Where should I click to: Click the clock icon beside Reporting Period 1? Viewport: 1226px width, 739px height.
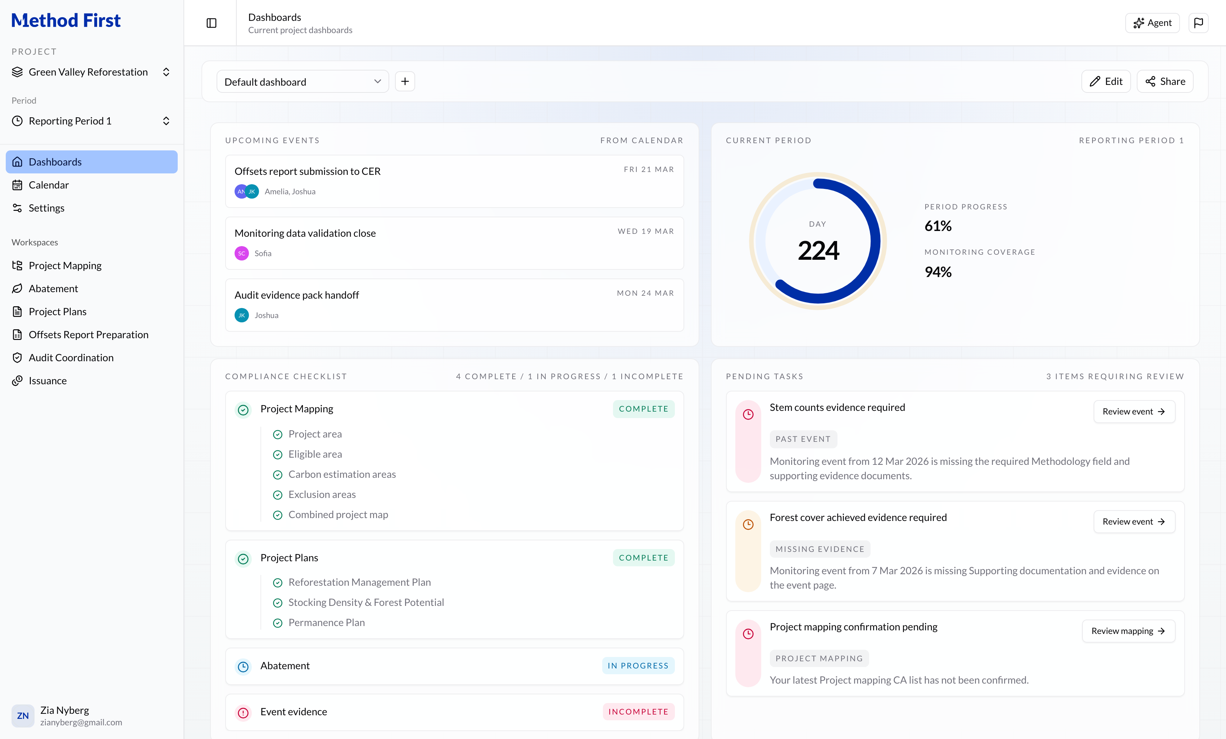[17, 121]
